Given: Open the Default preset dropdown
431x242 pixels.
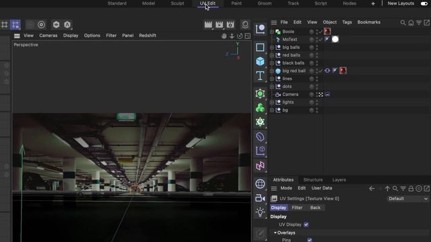Looking at the screenshot, I should coord(408,199).
